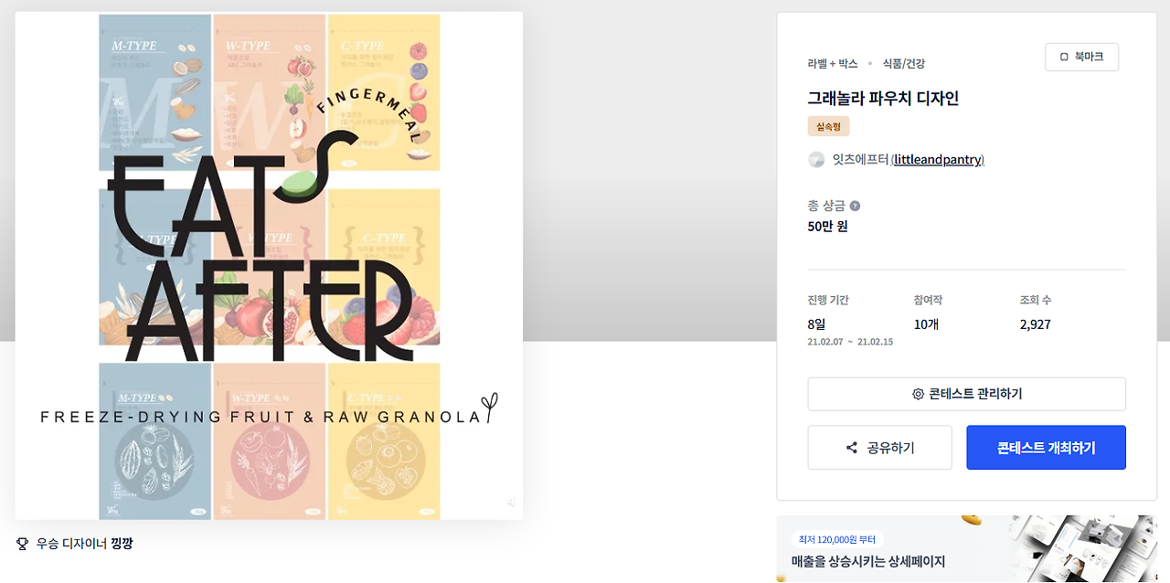Screen dimensions: 1170x583
Task: Open the littleandpantry profile link
Action: point(937,160)
